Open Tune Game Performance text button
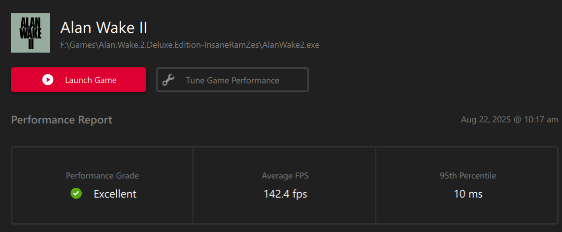The image size is (562, 232). point(232,80)
